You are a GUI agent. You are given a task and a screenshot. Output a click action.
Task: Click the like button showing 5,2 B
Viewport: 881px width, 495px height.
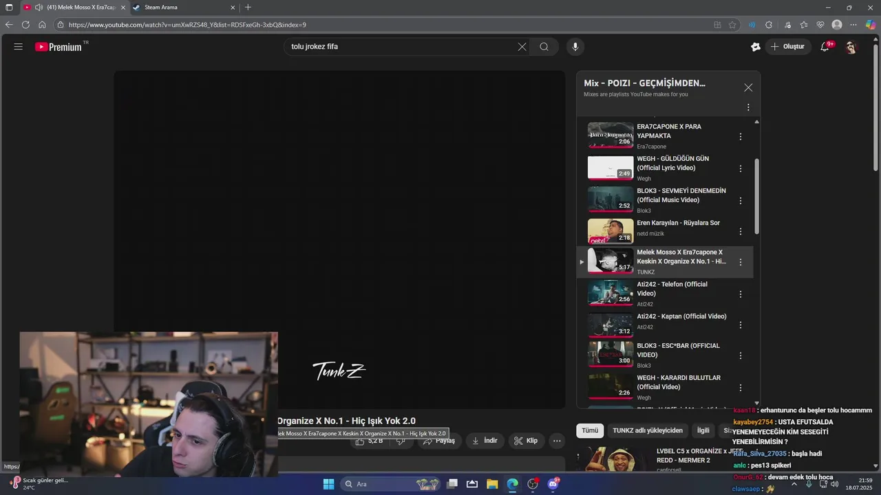[369, 441]
